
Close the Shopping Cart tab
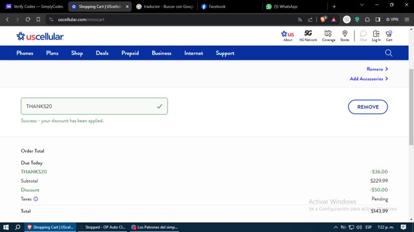tap(127, 6)
